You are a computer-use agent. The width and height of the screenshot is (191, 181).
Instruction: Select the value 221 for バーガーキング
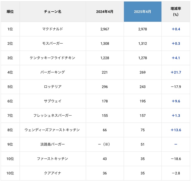[x=105, y=72]
